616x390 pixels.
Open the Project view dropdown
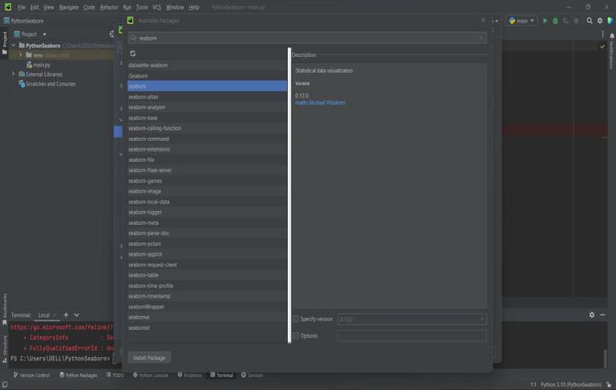[x=44, y=35]
